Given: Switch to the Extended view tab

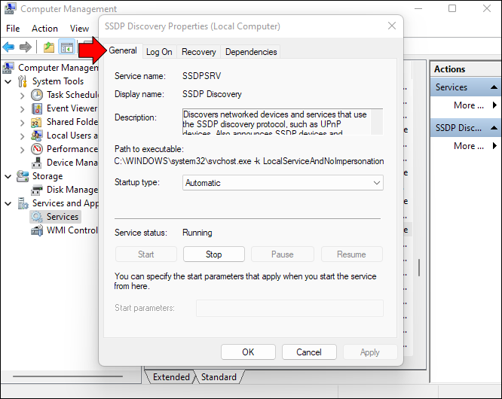Looking at the screenshot, I should tap(171, 377).
